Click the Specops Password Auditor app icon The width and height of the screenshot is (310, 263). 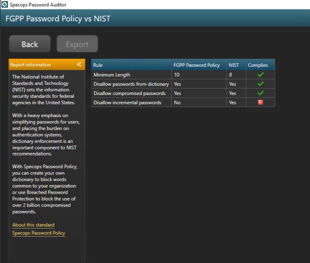(x=5, y=5)
